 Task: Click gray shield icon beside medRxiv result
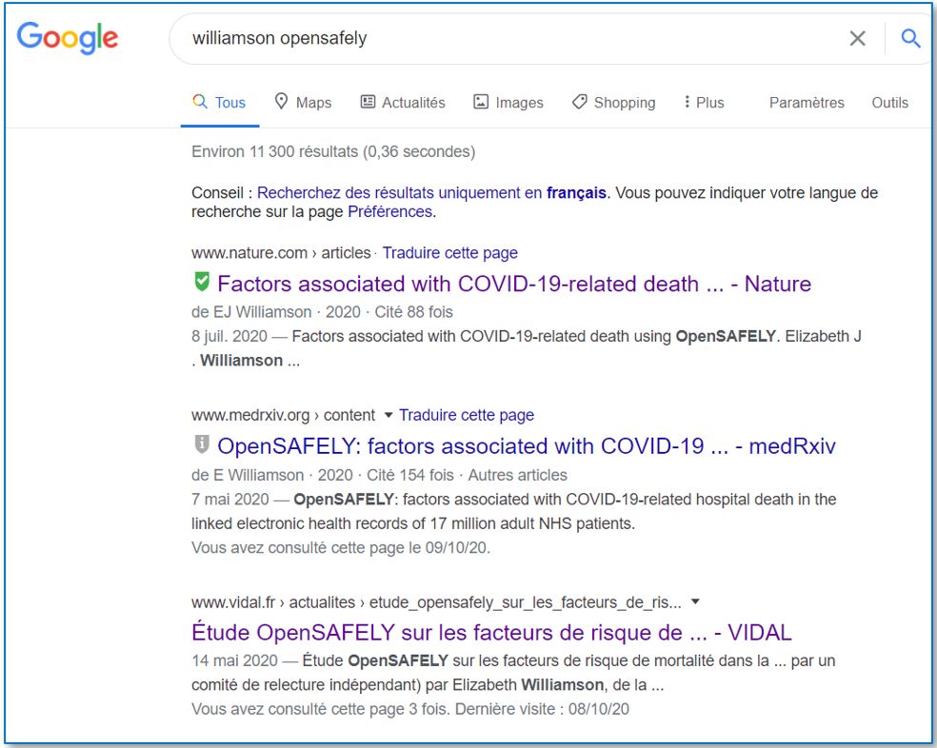click(202, 444)
